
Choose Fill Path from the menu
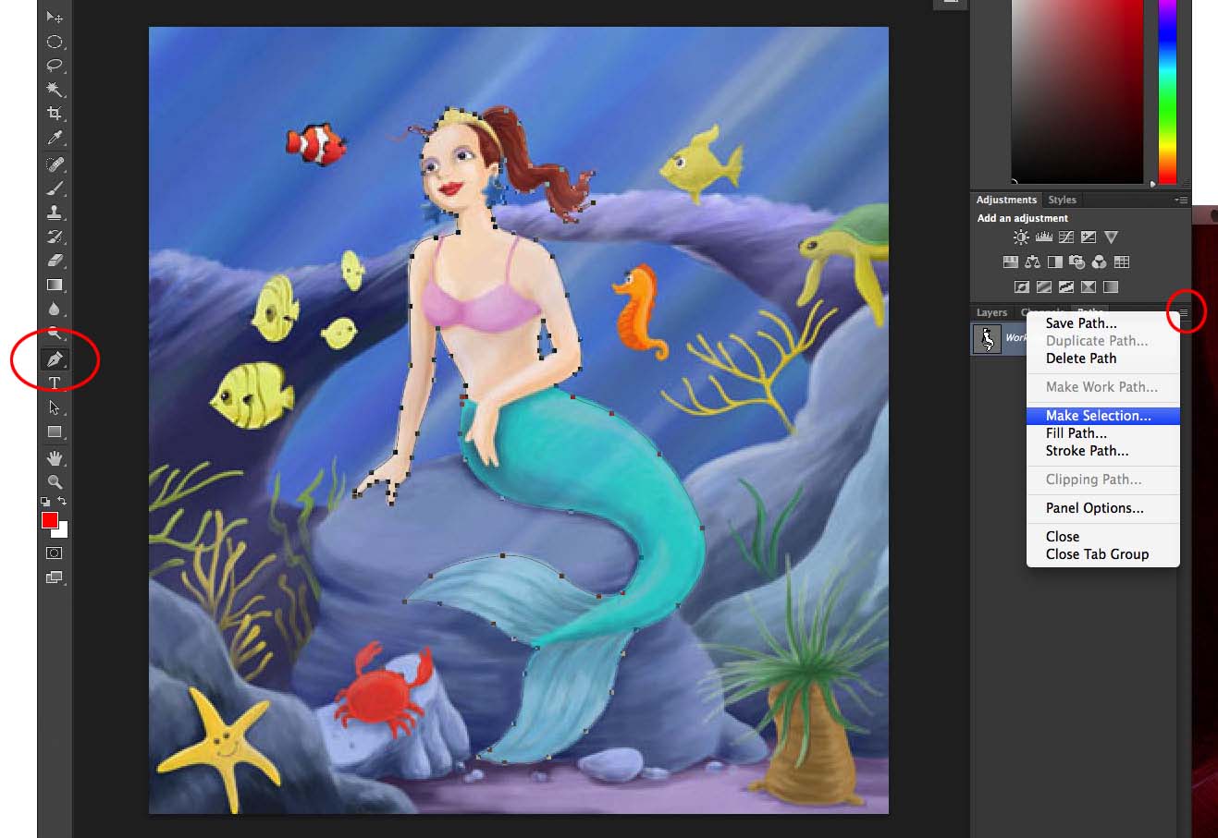point(1102,433)
